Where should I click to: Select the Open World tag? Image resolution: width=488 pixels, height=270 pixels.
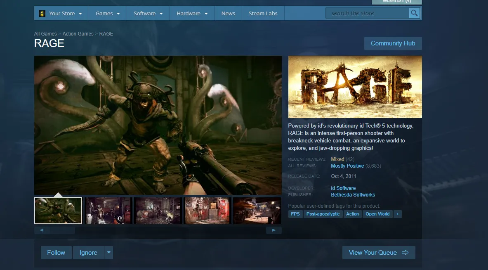click(x=377, y=214)
